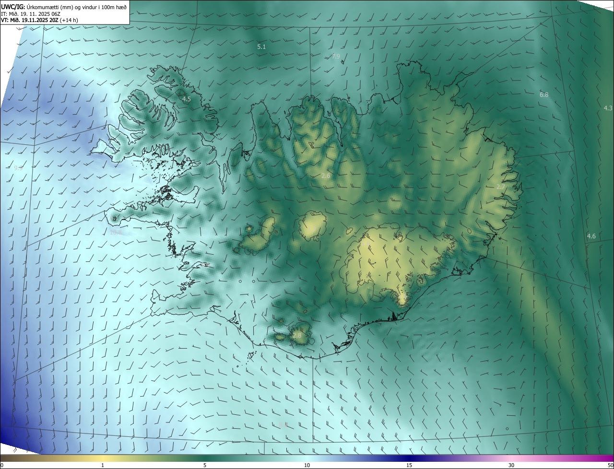Click the 2.6 value label on the map
Viewport: 614px width, 469px height.
click(326, 176)
